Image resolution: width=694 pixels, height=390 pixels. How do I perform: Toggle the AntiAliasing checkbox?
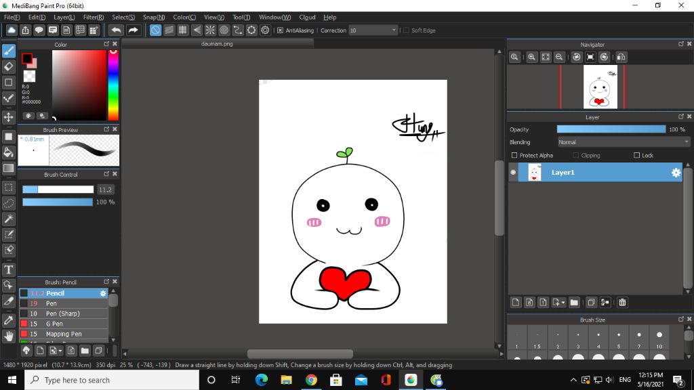(280, 30)
